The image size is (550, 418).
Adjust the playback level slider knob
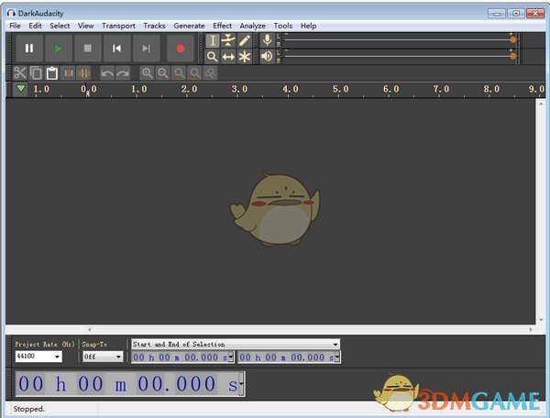pyautogui.click(x=512, y=56)
